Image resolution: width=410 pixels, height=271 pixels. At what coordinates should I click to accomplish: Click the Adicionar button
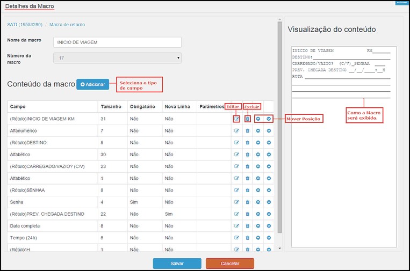[x=93, y=84]
